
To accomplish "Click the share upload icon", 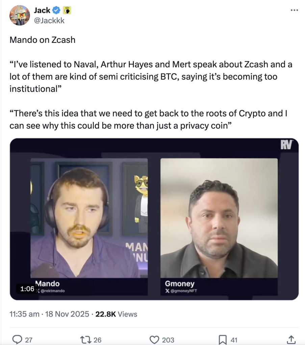I will pos(291,340).
